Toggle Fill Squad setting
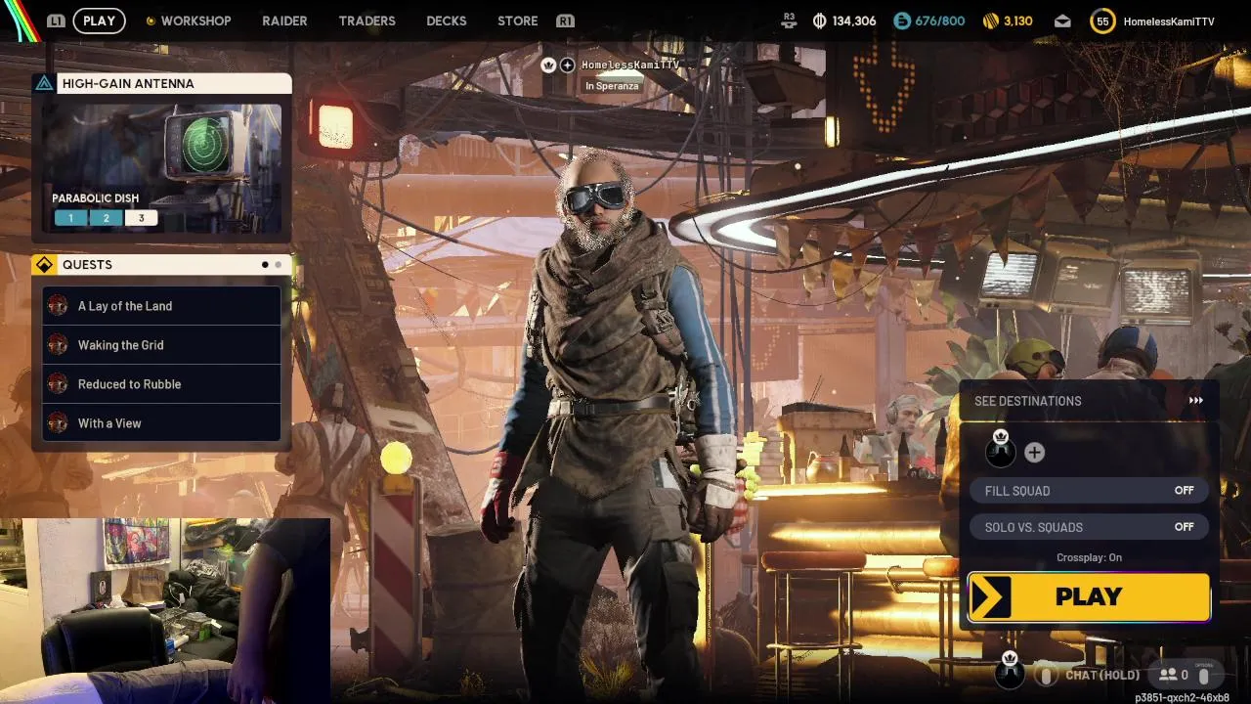Viewport: 1251px width, 704px height. (x=1089, y=491)
